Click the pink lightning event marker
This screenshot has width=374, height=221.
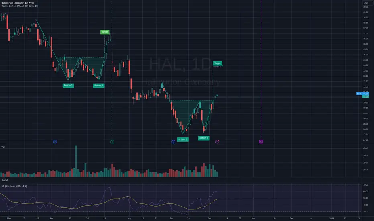[x=217, y=142]
